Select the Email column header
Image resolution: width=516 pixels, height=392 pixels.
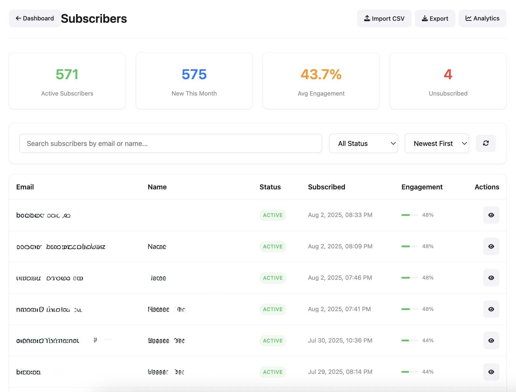pyautogui.click(x=25, y=187)
